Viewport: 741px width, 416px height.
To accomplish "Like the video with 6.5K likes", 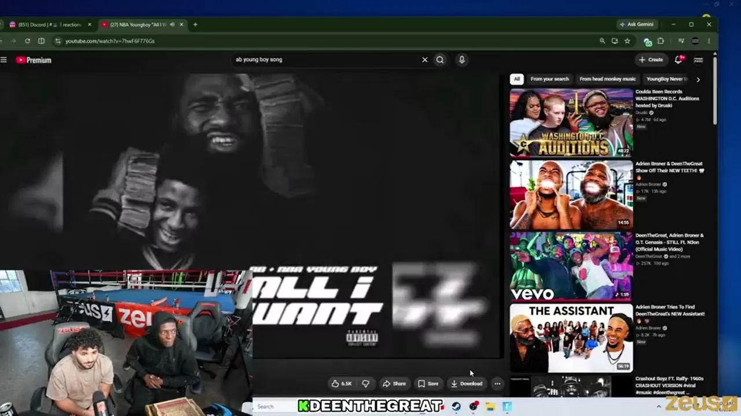I will tap(342, 384).
